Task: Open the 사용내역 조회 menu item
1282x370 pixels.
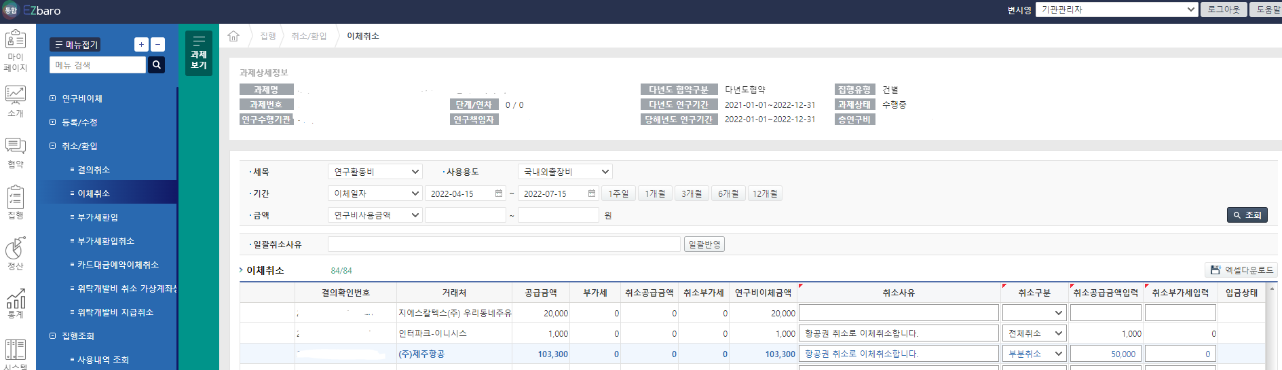Action: point(103,360)
